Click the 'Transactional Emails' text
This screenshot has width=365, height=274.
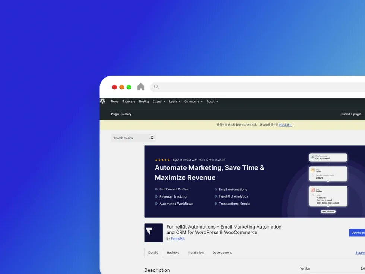[234, 204]
